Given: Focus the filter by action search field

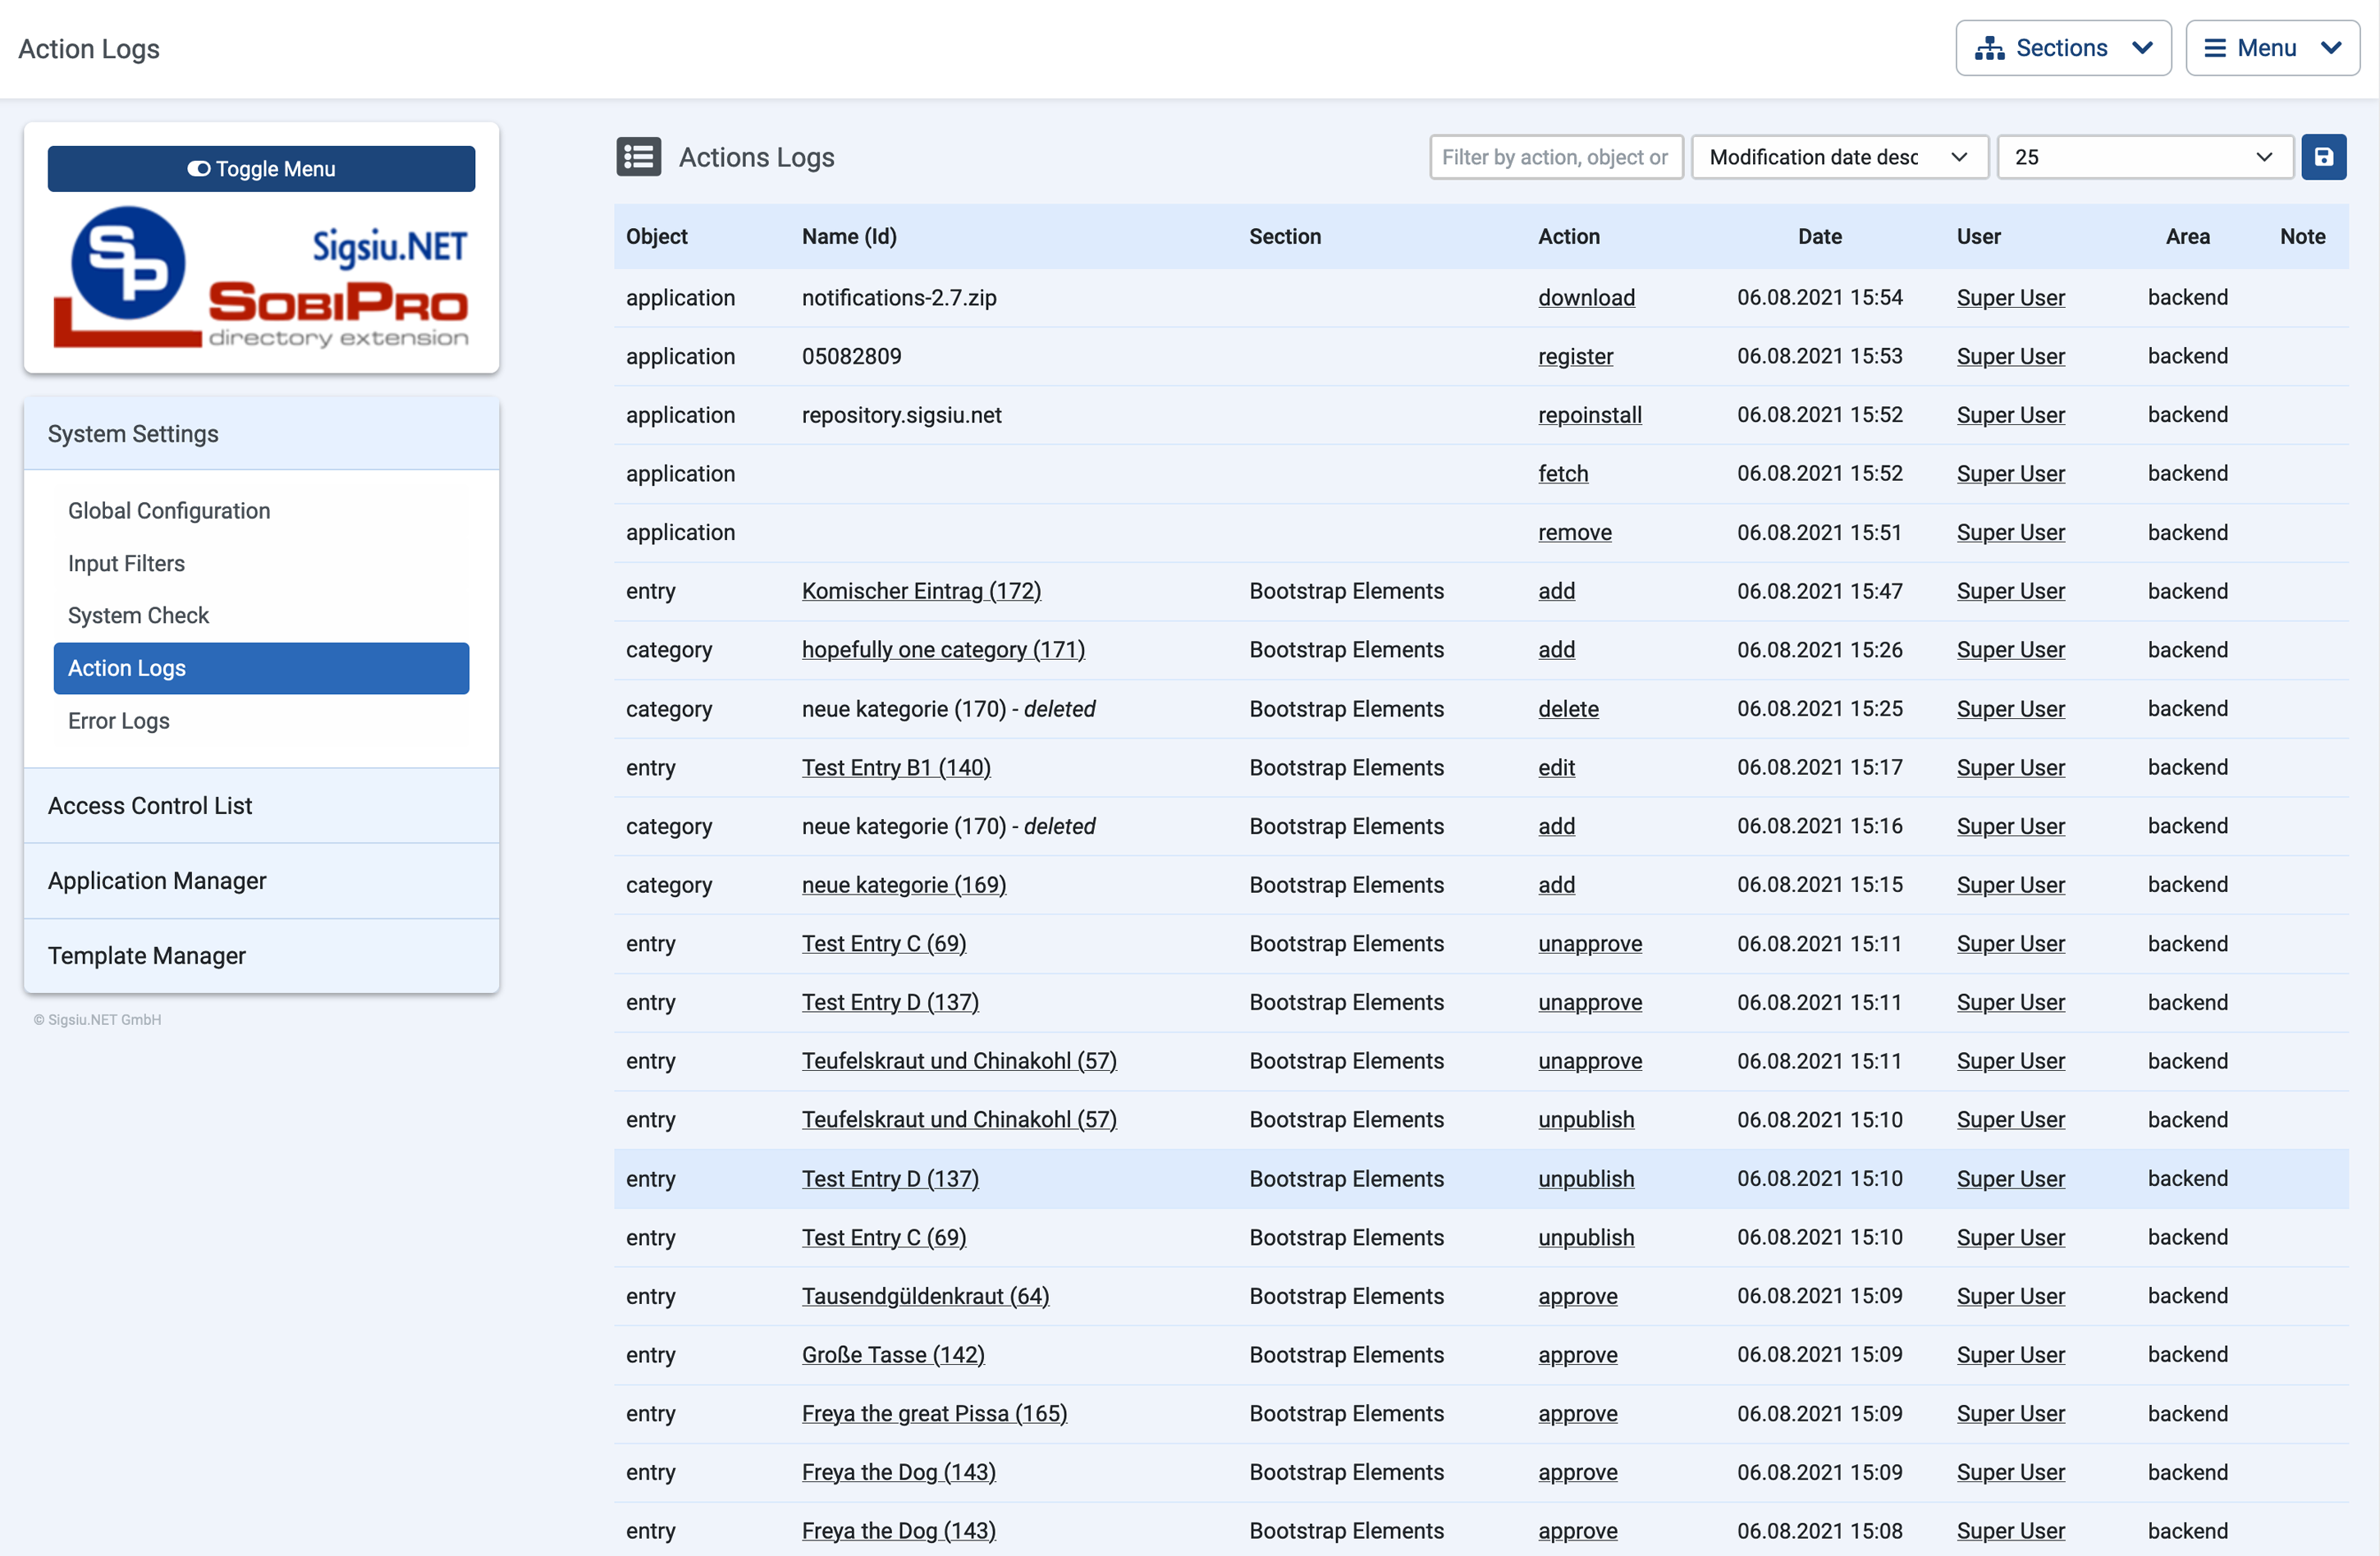Looking at the screenshot, I should click(x=1555, y=157).
